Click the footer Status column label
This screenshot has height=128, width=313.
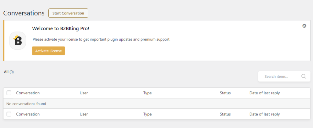pos(225,114)
